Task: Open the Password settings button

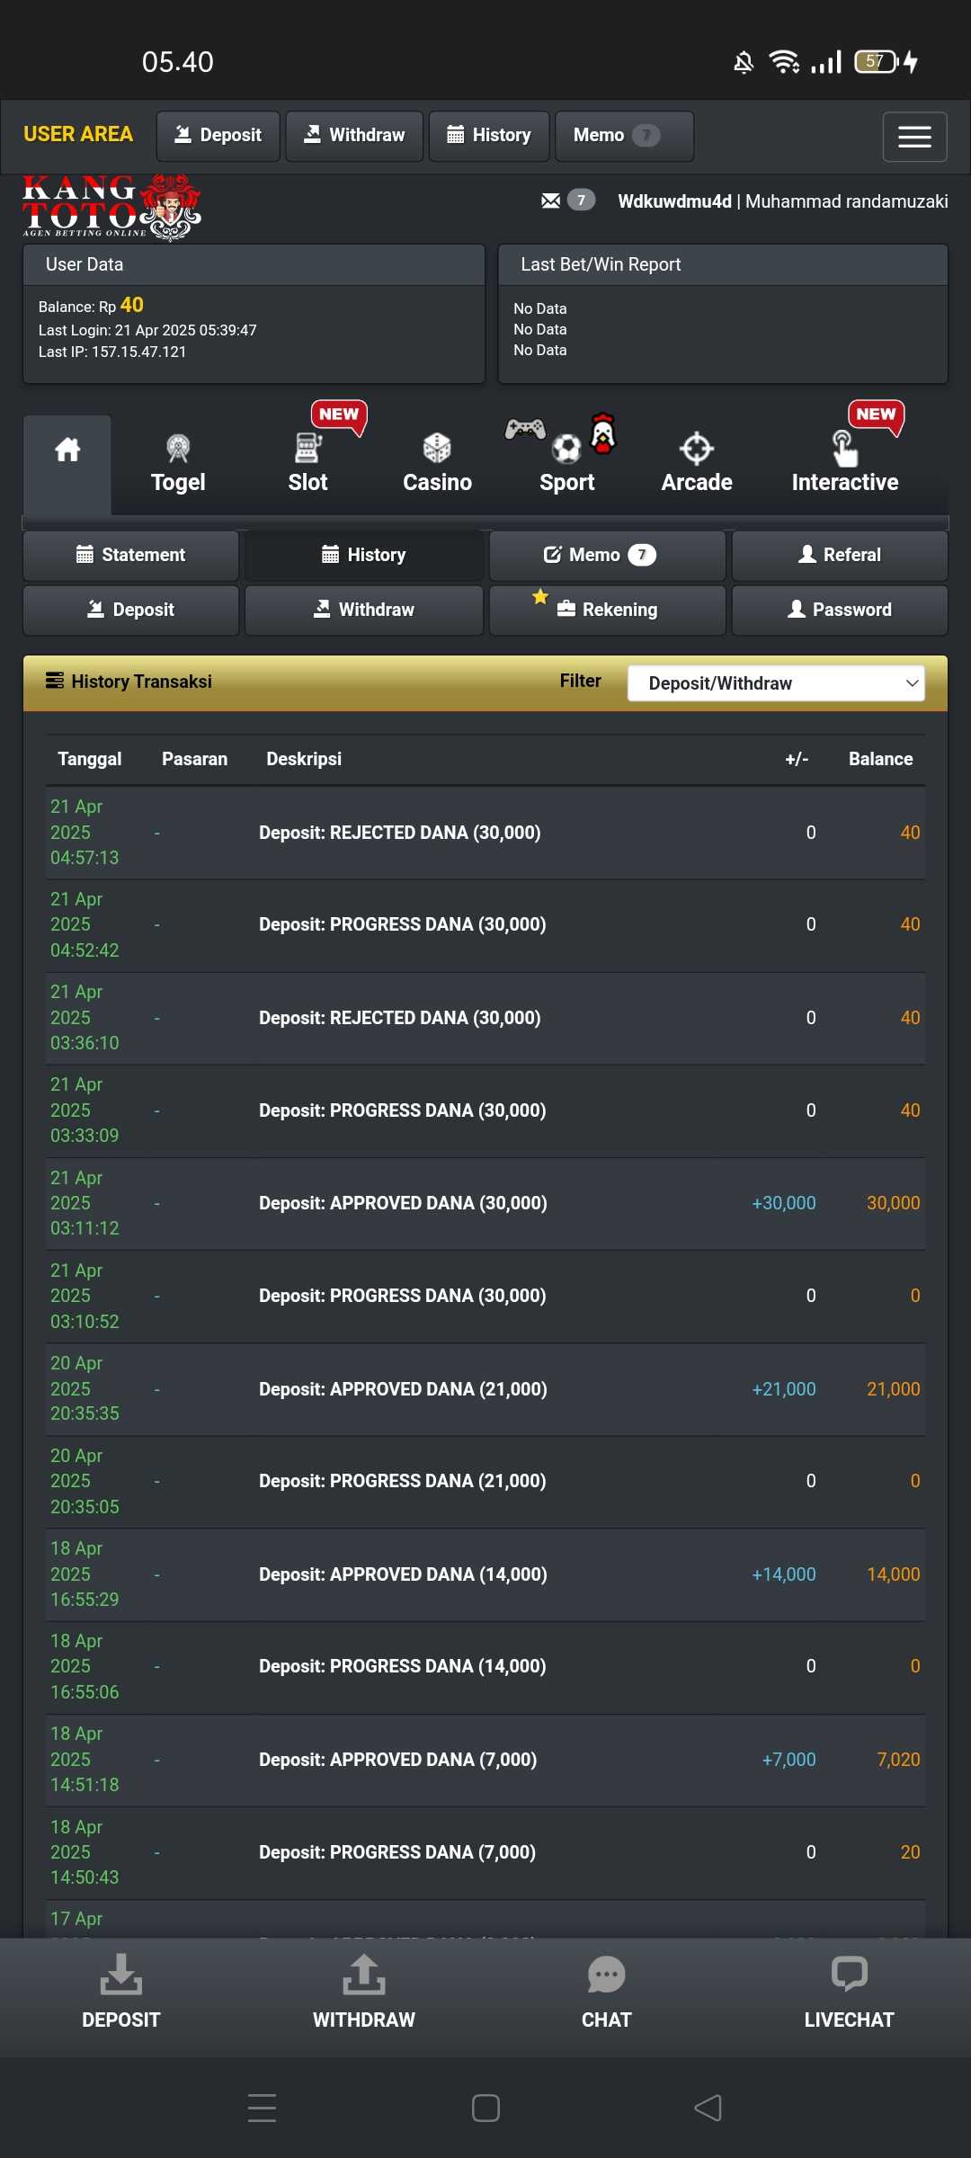Action: point(840,610)
